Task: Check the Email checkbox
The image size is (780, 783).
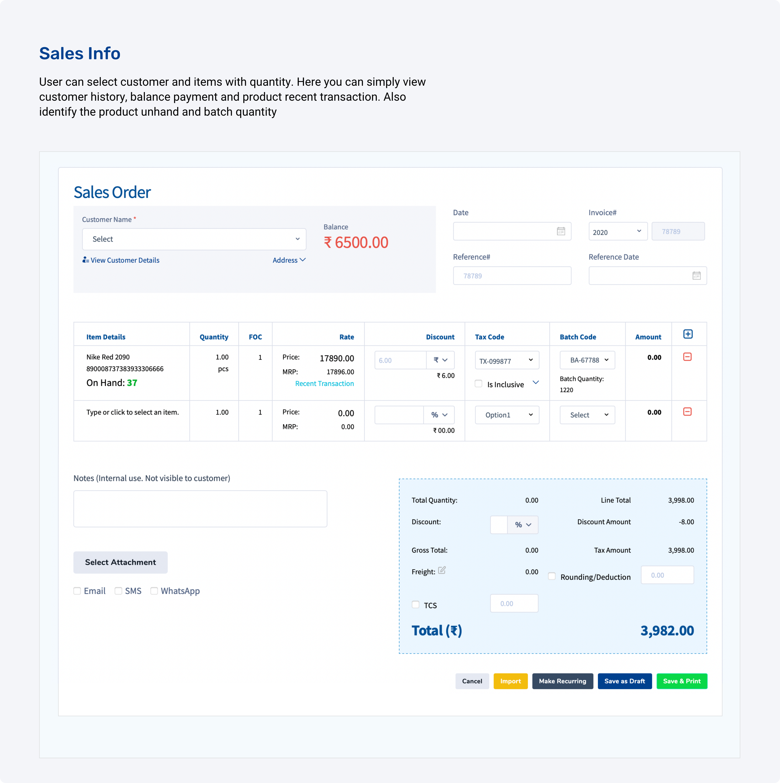Action: pyautogui.click(x=77, y=591)
